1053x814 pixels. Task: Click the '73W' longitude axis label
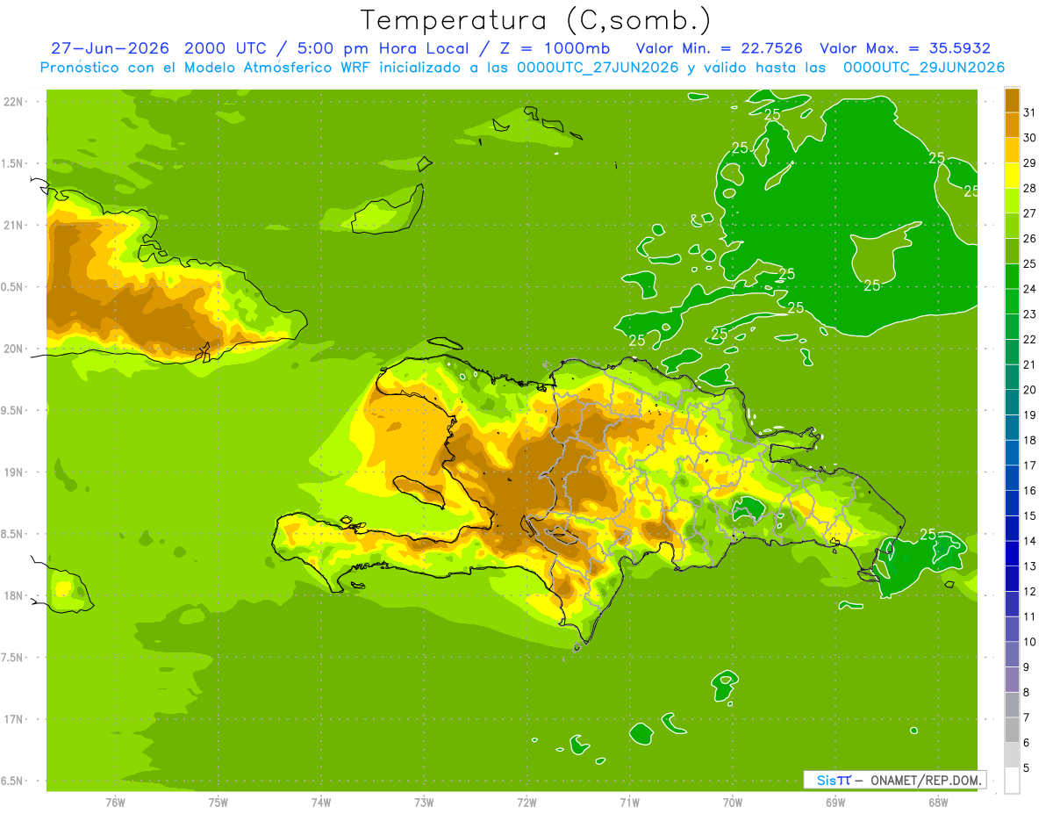pos(424,803)
